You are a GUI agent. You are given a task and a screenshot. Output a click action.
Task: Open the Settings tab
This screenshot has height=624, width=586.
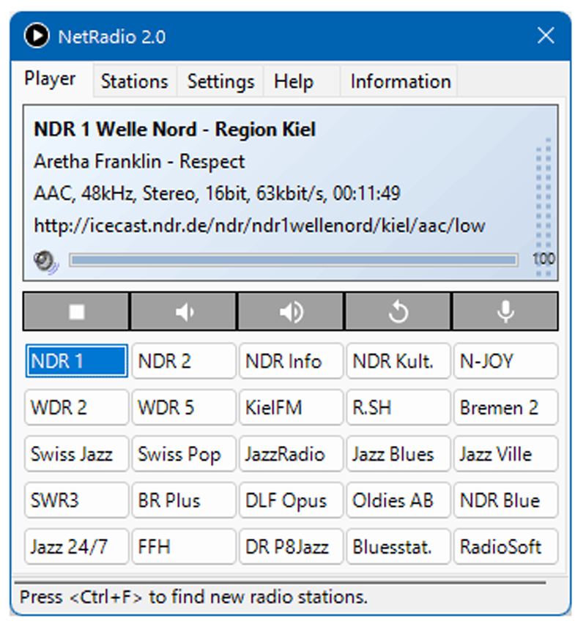tap(220, 81)
